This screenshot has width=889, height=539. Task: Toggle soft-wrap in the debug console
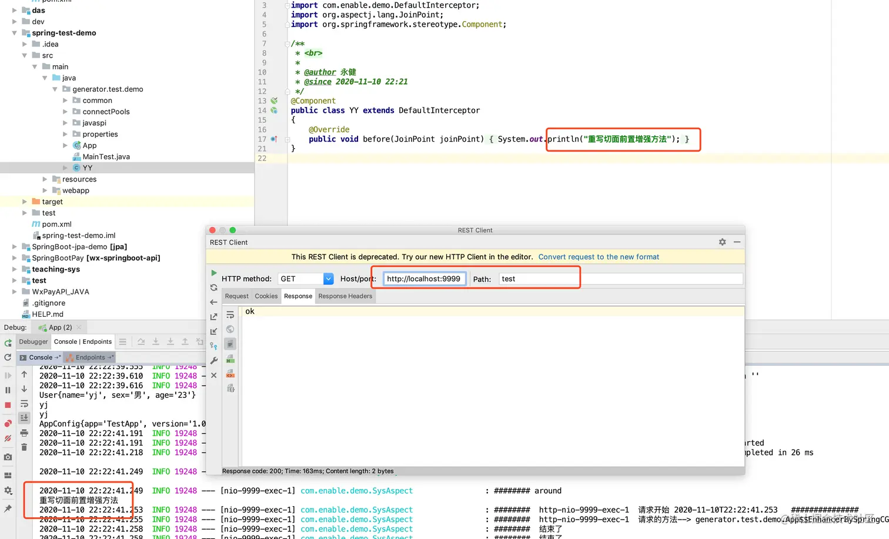click(24, 404)
